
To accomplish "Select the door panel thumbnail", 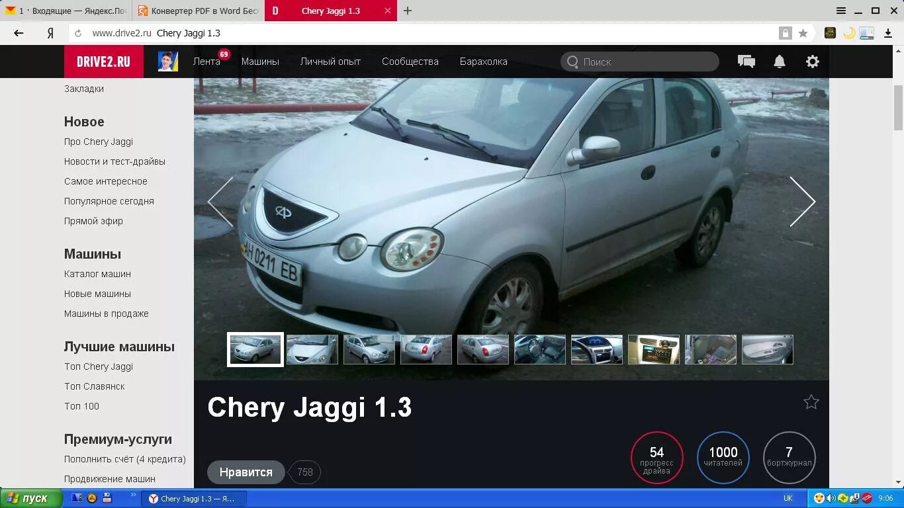I will click(x=768, y=349).
